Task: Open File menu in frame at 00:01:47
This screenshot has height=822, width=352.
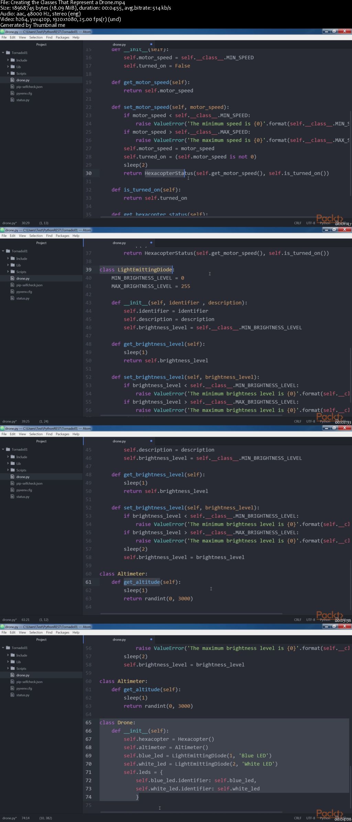Action: pos(4,38)
